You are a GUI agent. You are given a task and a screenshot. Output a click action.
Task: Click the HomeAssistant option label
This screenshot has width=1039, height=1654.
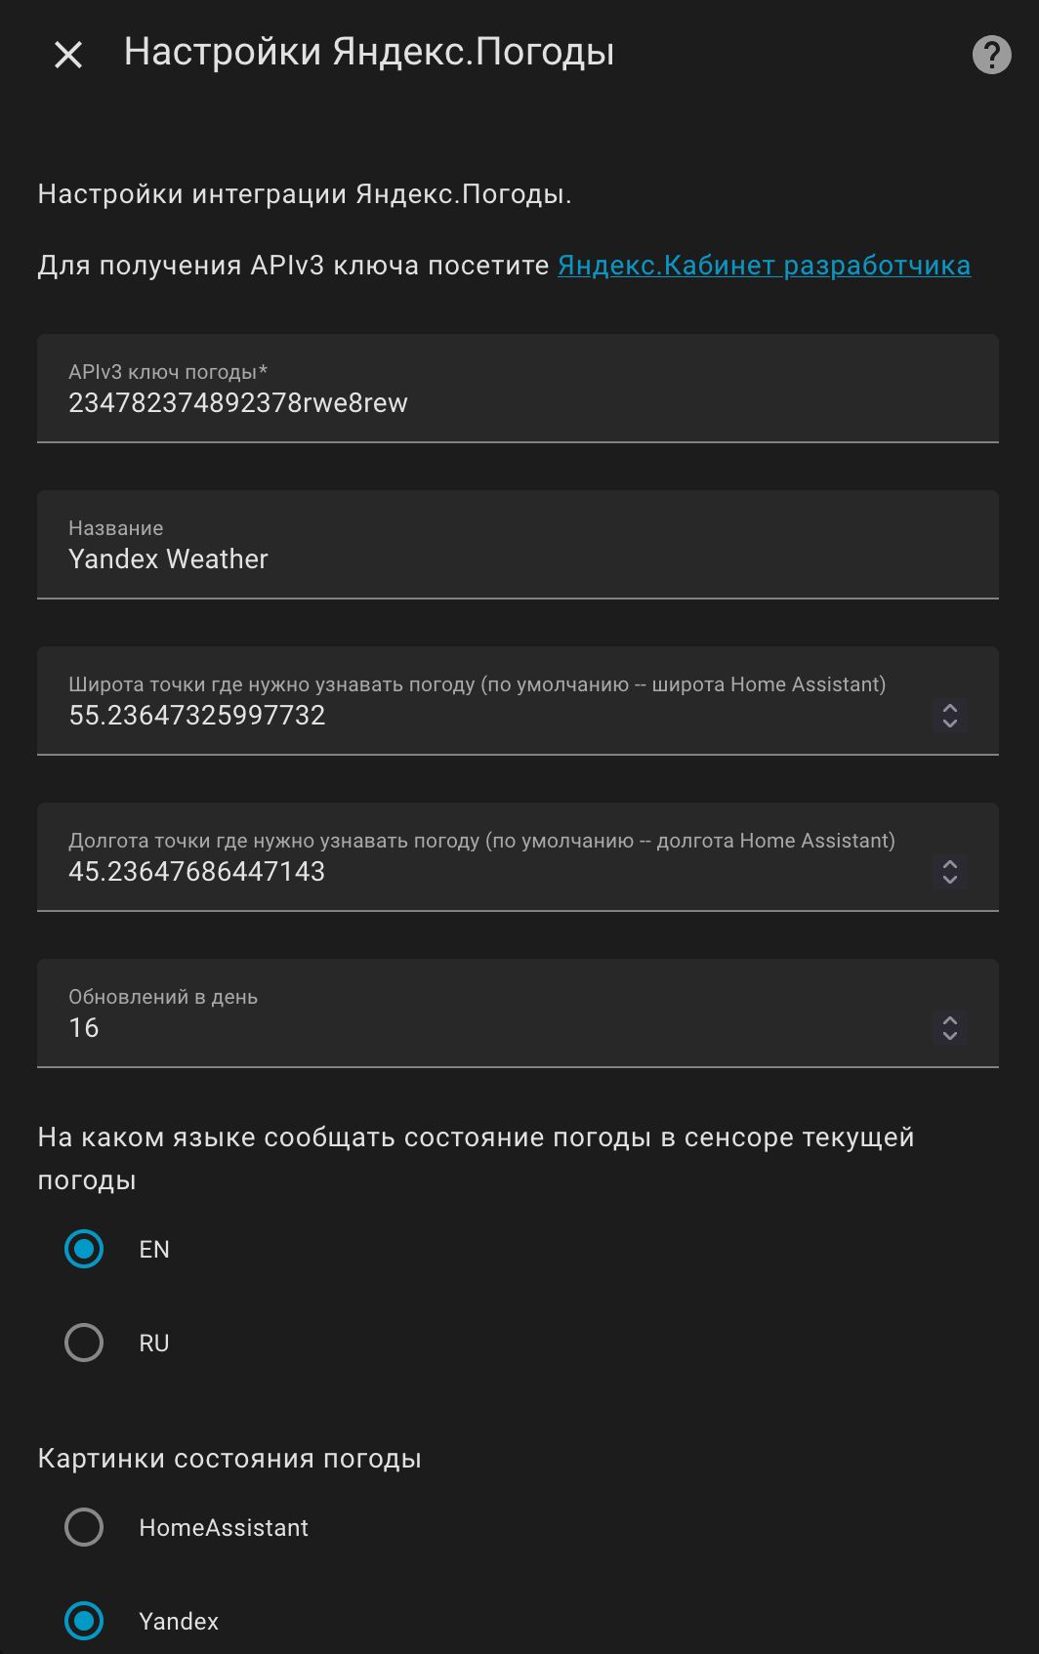click(224, 1528)
